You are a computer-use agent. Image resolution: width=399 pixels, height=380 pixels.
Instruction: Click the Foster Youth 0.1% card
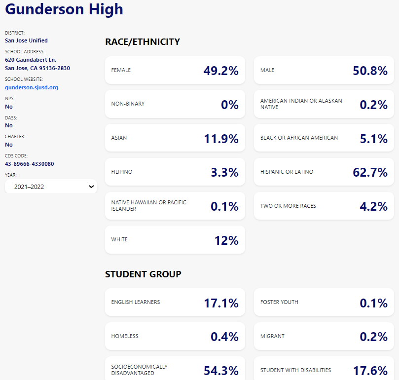[x=324, y=302]
